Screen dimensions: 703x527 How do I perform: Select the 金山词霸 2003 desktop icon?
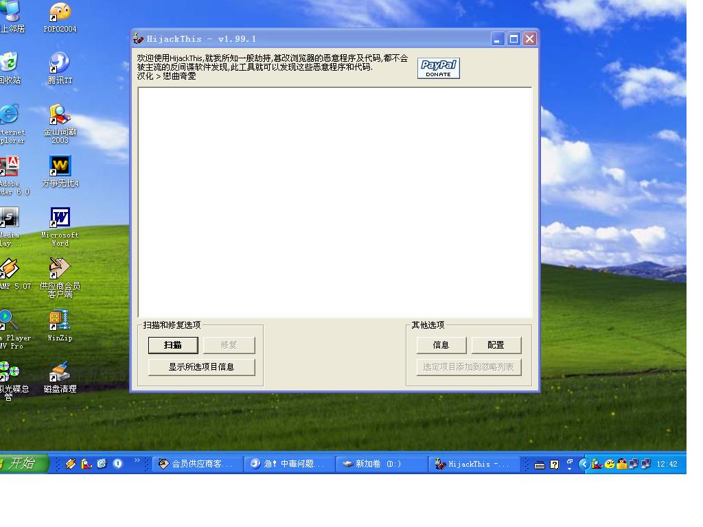[x=60, y=124]
